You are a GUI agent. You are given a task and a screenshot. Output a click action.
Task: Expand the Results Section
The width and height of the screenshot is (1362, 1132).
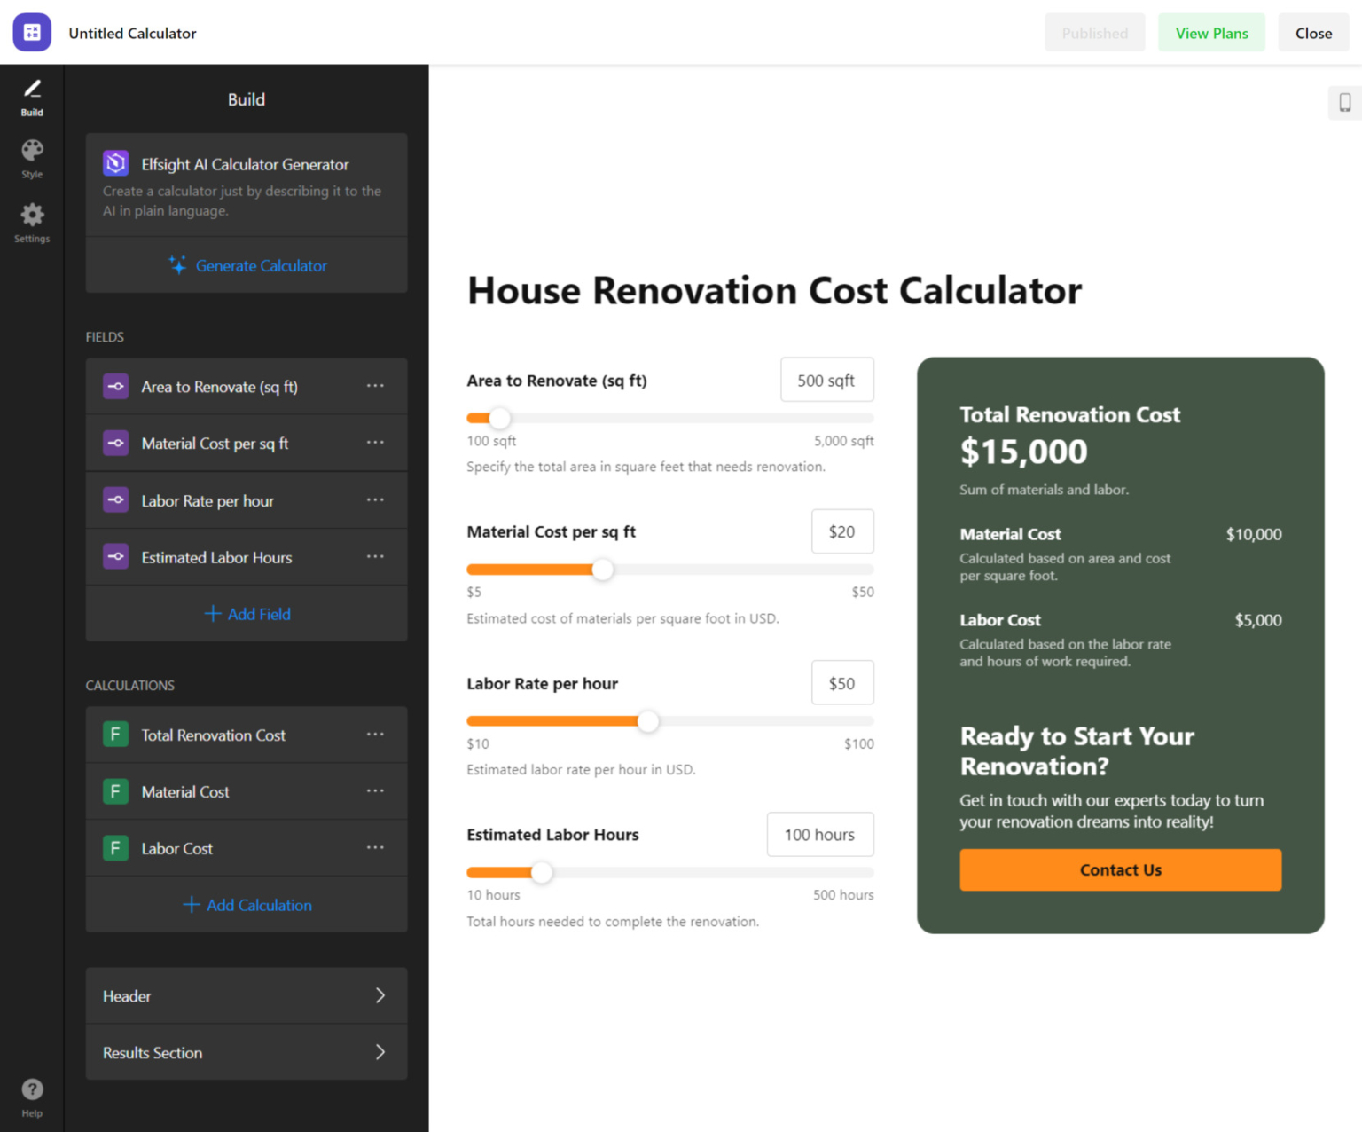coord(246,1052)
